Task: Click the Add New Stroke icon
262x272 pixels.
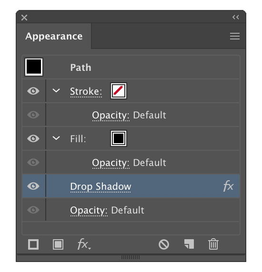Action: (33, 244)
